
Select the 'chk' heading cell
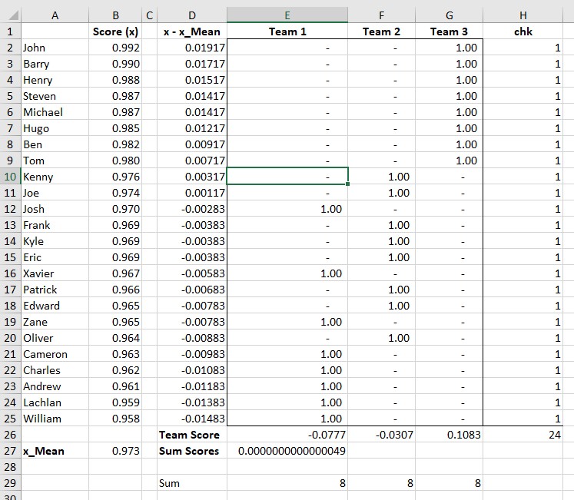click(523, 31)
